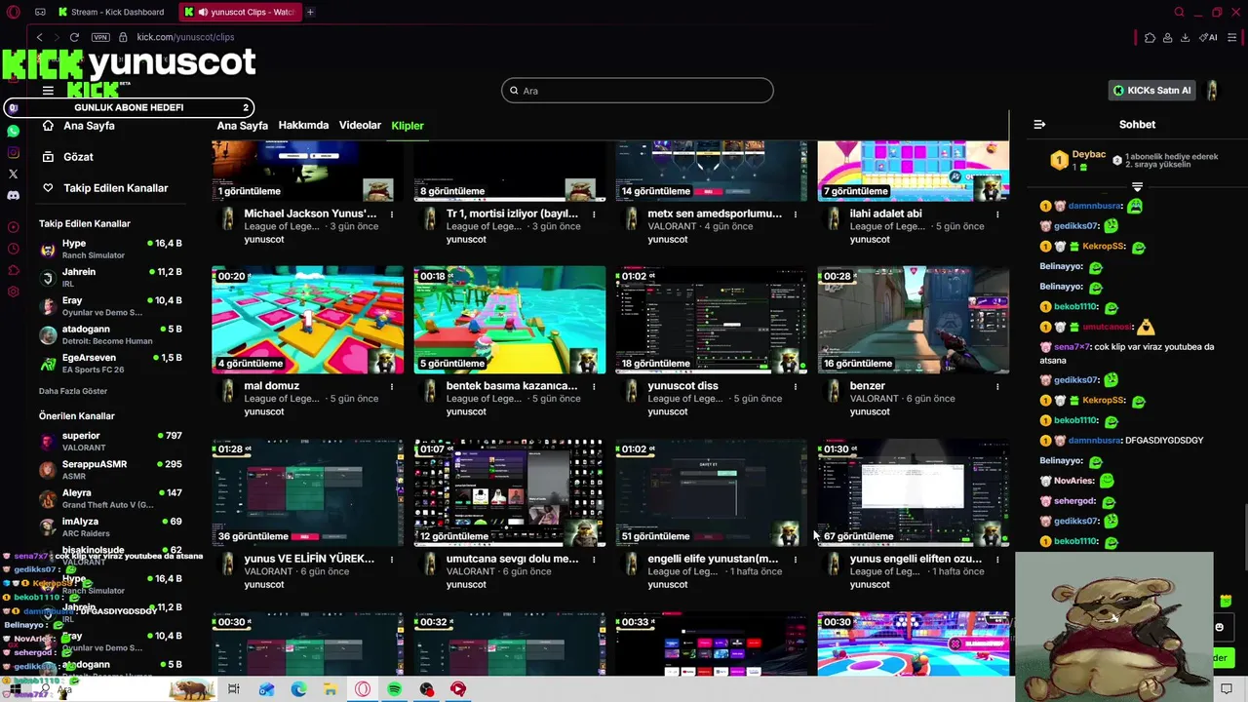
Task: Click the Ara search field
Action: tap(638, 91)
